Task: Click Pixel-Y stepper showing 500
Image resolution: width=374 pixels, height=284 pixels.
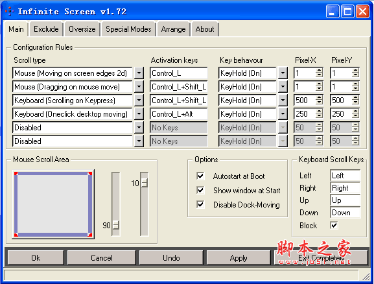Action: point(355,101)
